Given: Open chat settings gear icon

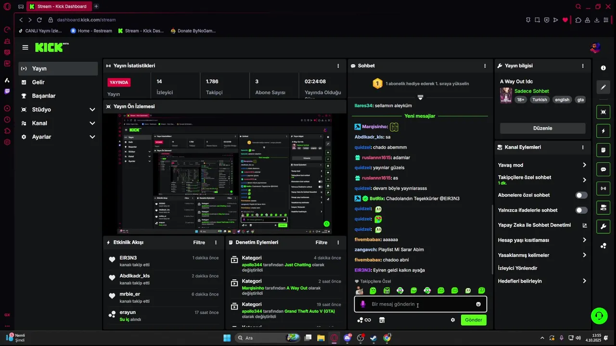Looking at the screenshot, I should (x=453, y=320).
